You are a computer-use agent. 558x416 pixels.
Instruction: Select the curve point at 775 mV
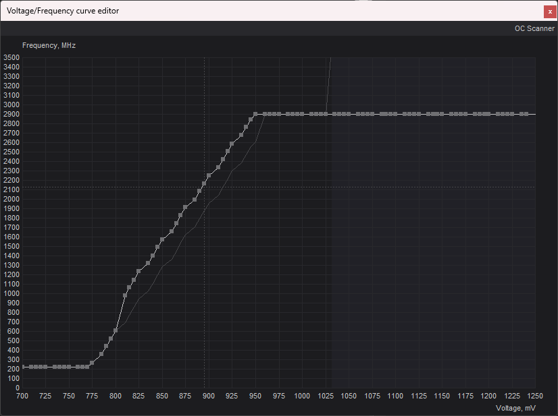coord(92,363)
